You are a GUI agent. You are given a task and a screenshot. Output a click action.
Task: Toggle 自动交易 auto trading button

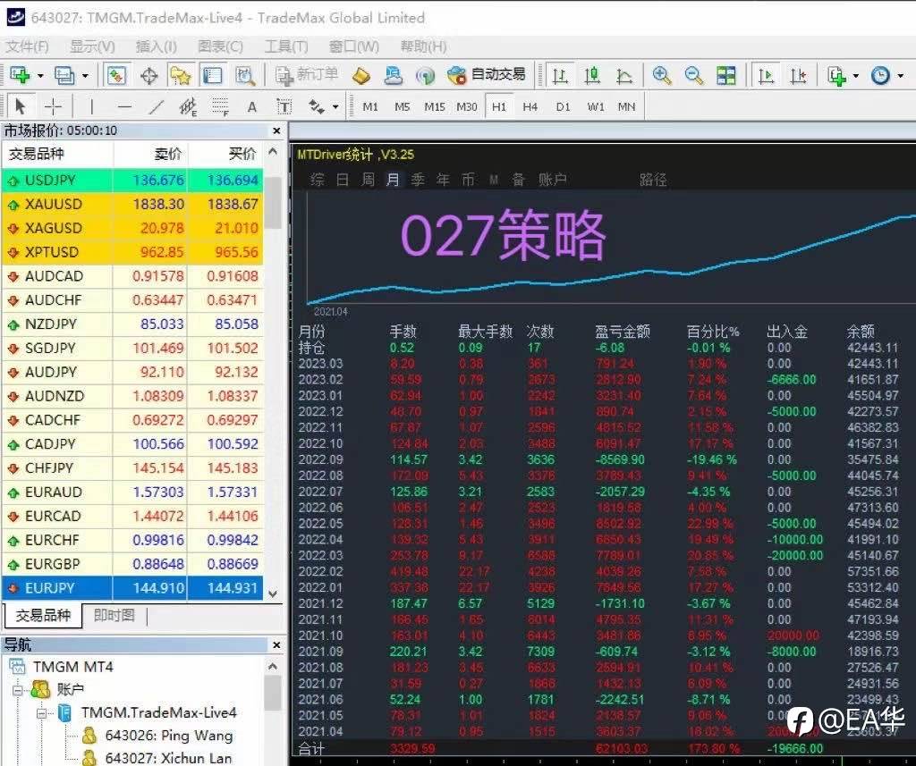click(x=487, y=75)
